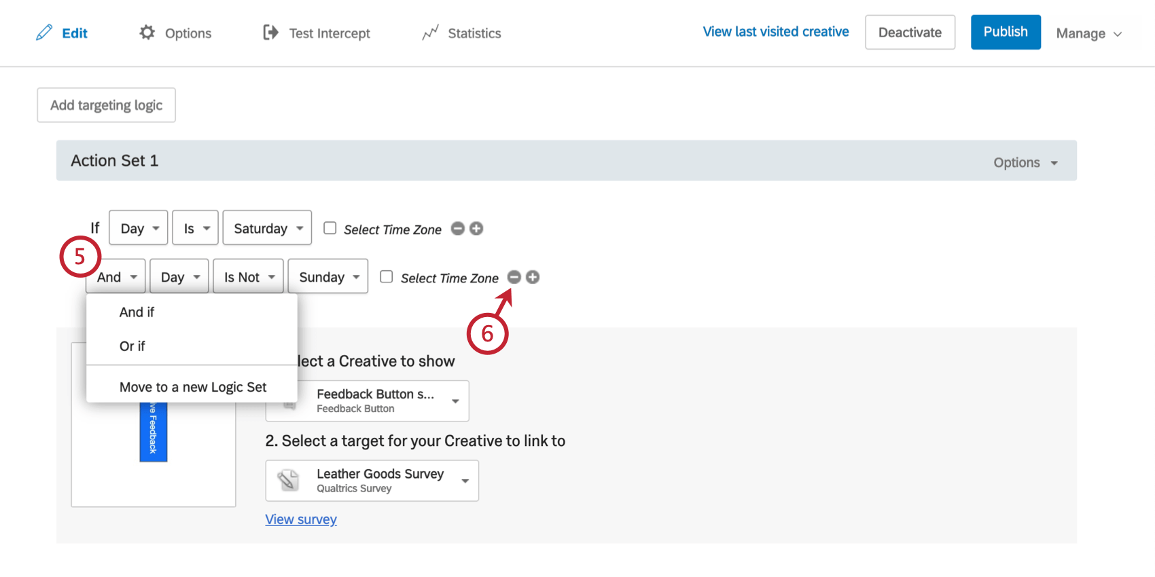
Task: Change Saturday in the day value dropdown
Action: click(266, 227)
